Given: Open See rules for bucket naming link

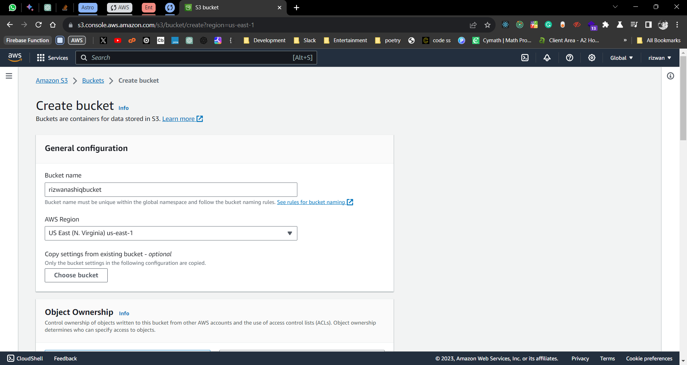Looking at the screenshot, I should tap(315, 202).
